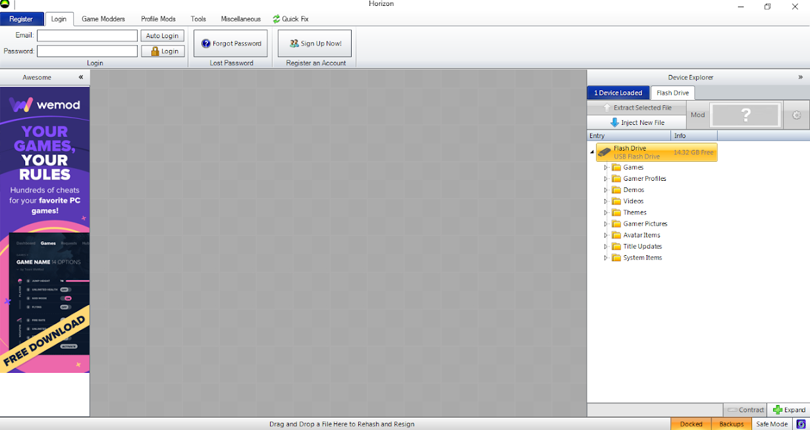Toggle Docked mode in the status bar

pyautogui.click(x=690, y=424)
